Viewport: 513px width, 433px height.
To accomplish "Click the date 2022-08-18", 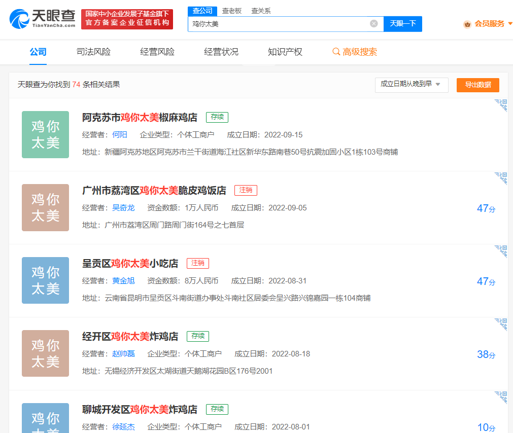I will pyautogui.click(x=291, y=353).
